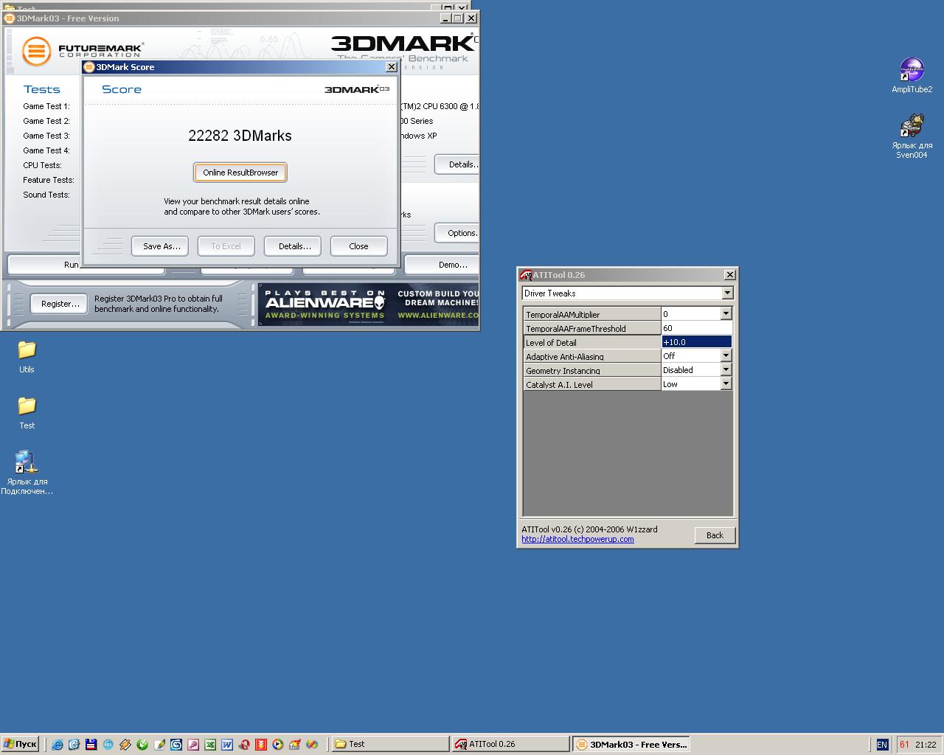Launch Microsoft Access key icon in taskbar
944x755 pixels.
(193, 745)
